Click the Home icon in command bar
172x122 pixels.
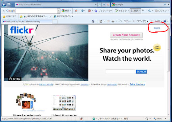93,21
